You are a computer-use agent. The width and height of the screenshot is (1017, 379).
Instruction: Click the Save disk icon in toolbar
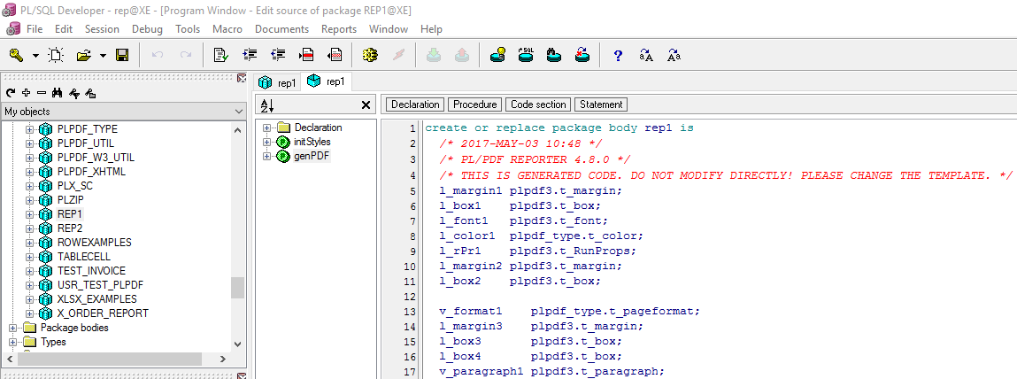click(x=122, y=55)
